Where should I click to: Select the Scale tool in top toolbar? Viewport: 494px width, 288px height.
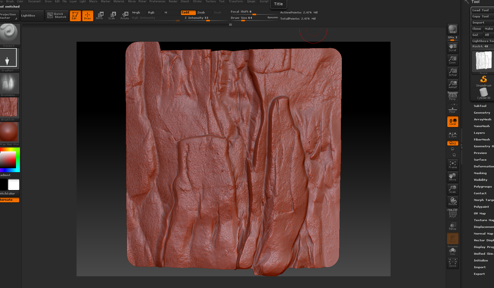coord(112,16)
